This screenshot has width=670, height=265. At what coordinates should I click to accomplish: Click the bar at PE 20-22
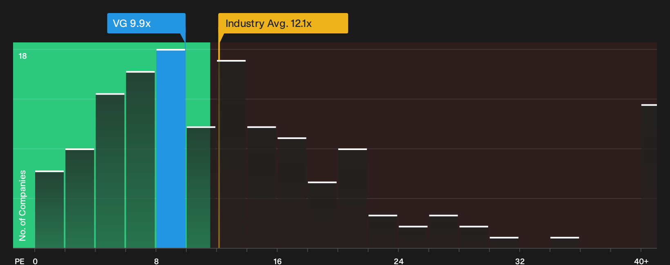coord(353,198)
